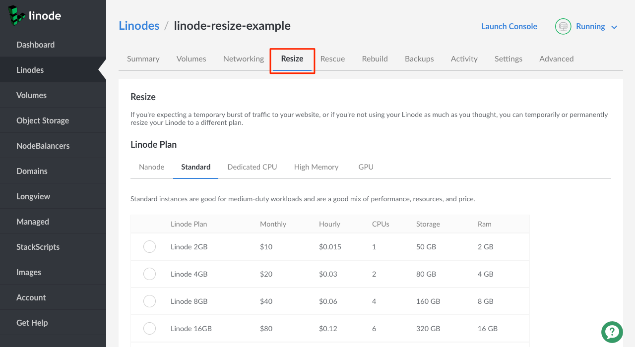Show Dedicated CPU plans

tap(252, 167)
